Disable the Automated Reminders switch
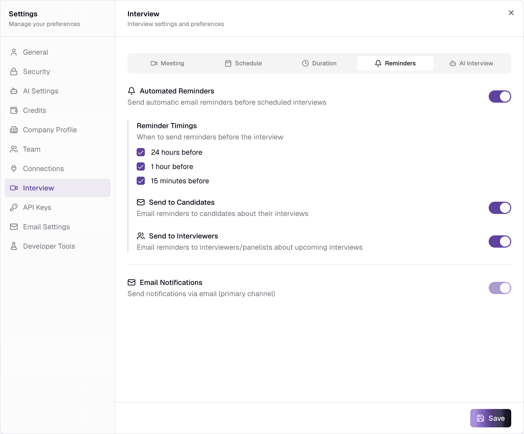 tap(500, 97)
